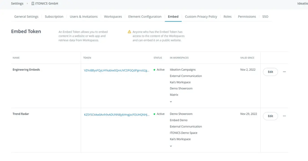This screenshot has height=161, width=308.
Task: Open the Users & Invitations tab
Action: tap(84, 17)
